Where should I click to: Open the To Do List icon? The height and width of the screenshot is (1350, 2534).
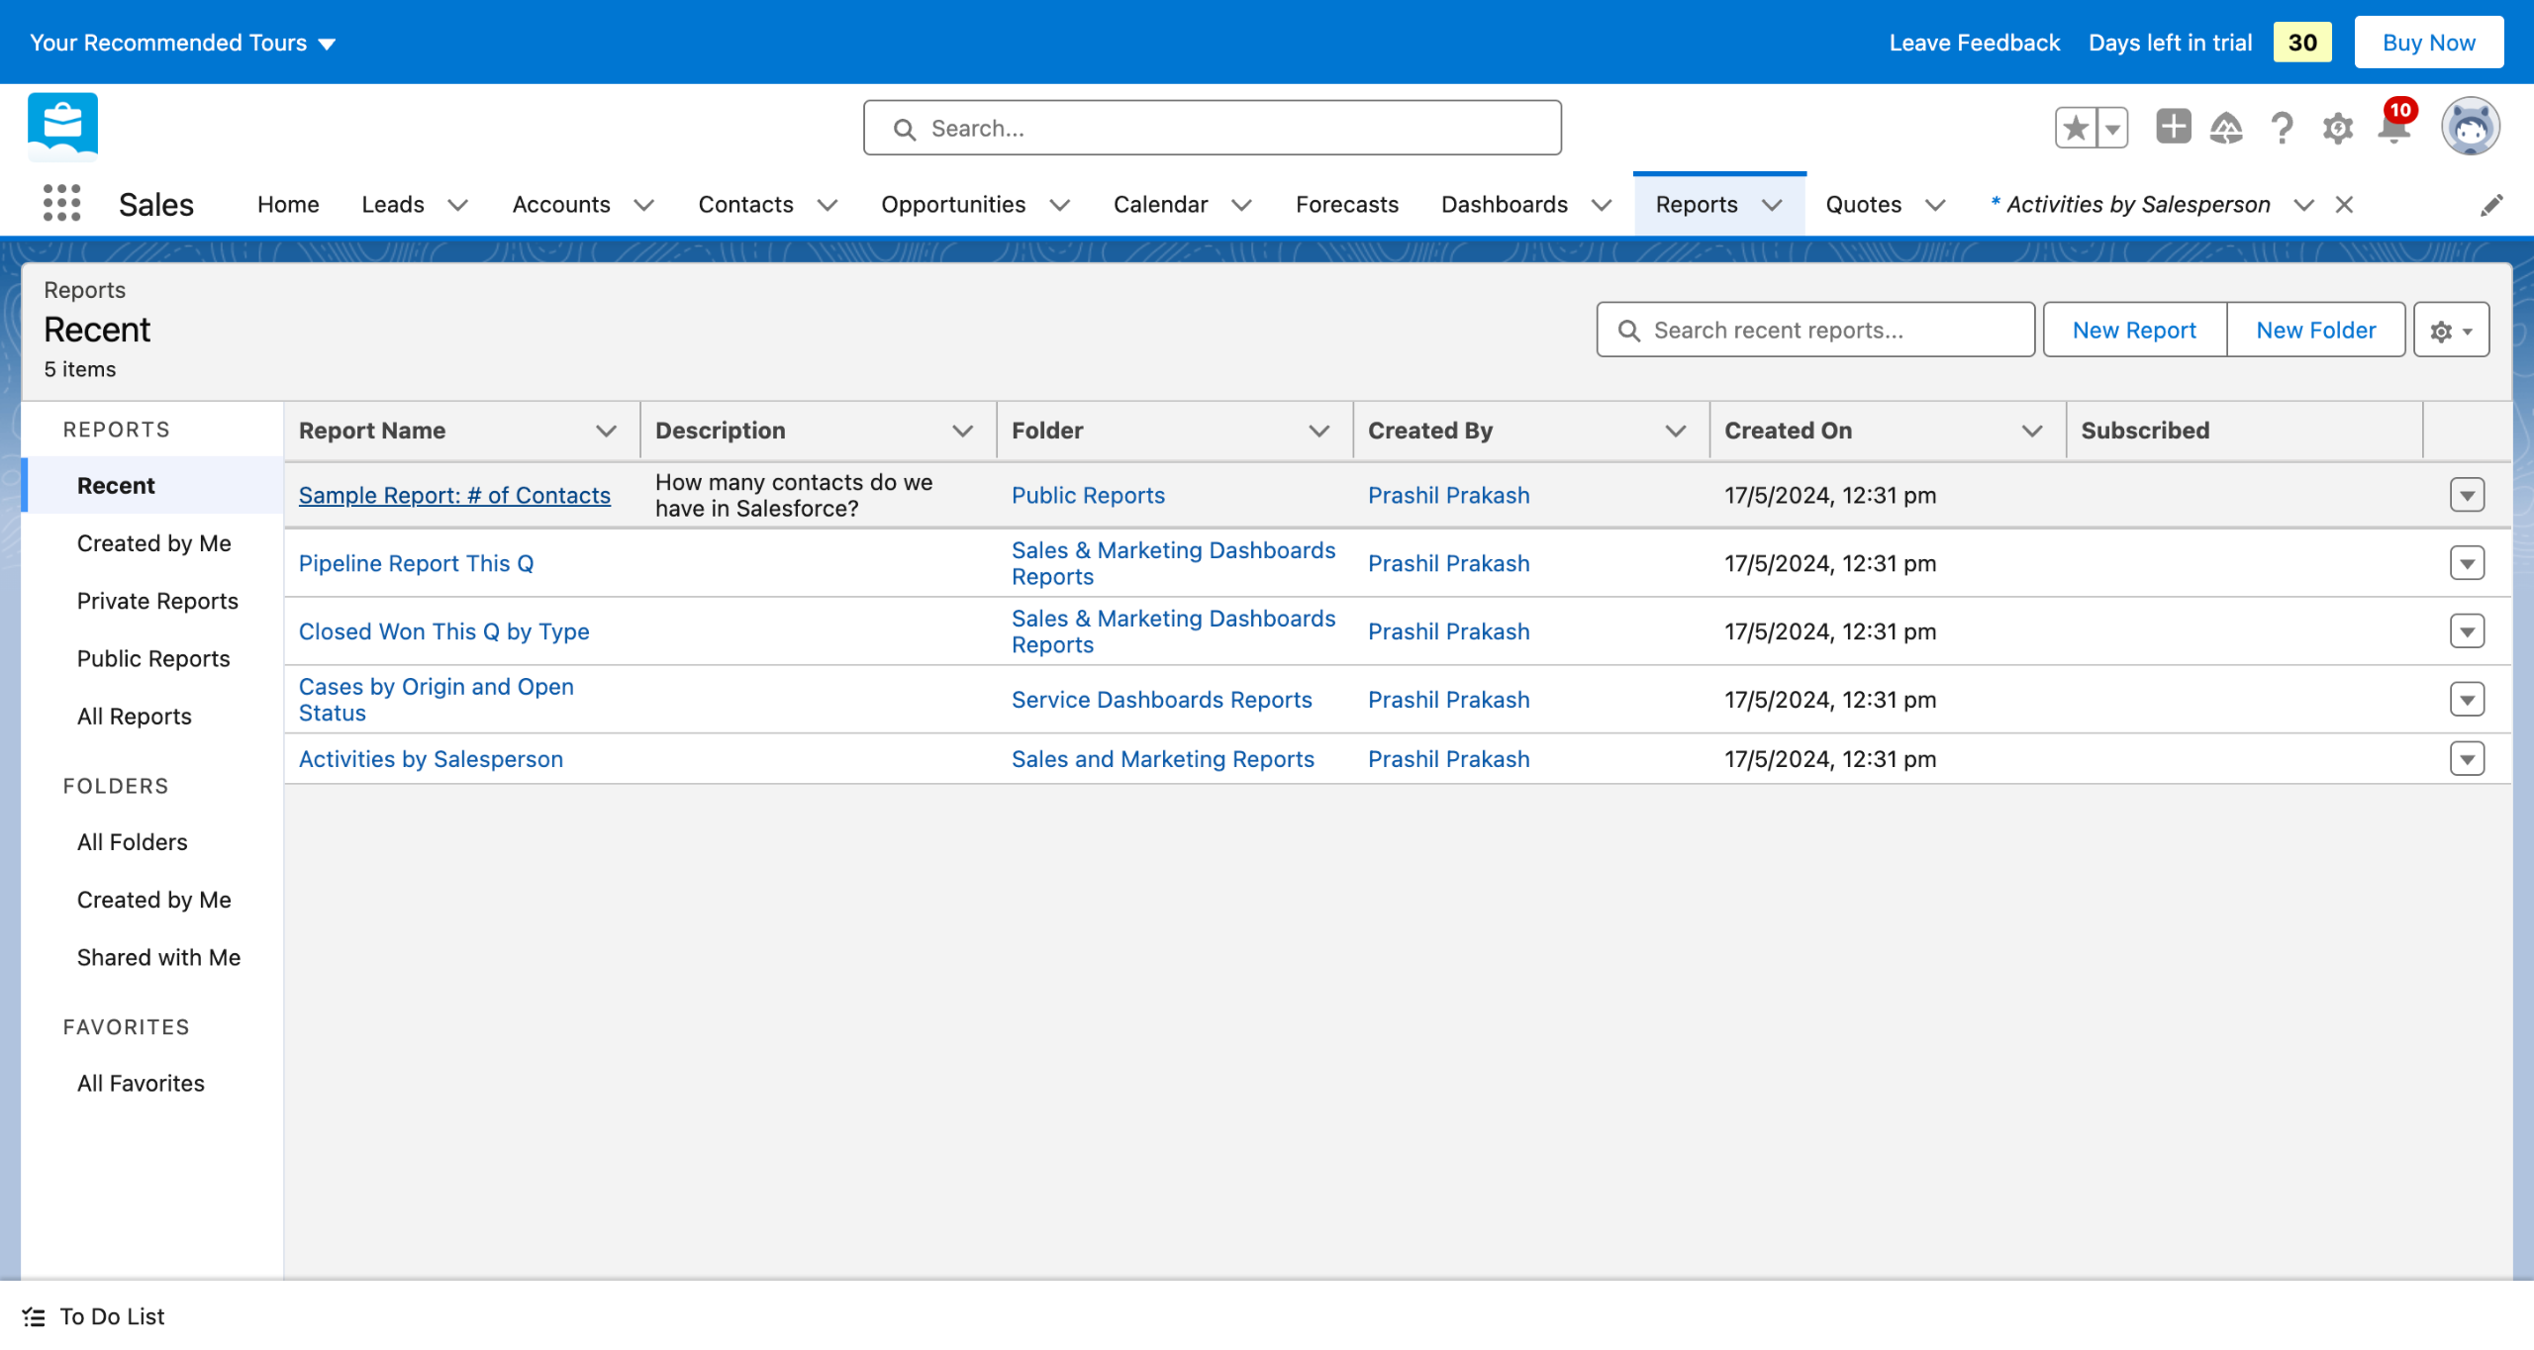pyautogui.click(x=34, y=1316)
